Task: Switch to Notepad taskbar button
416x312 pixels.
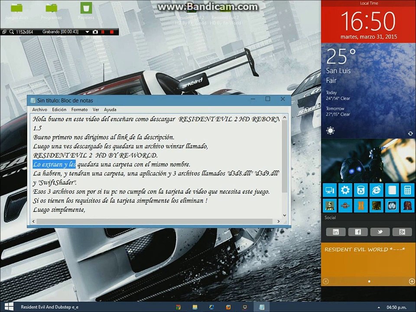Action: coord(262,307)
